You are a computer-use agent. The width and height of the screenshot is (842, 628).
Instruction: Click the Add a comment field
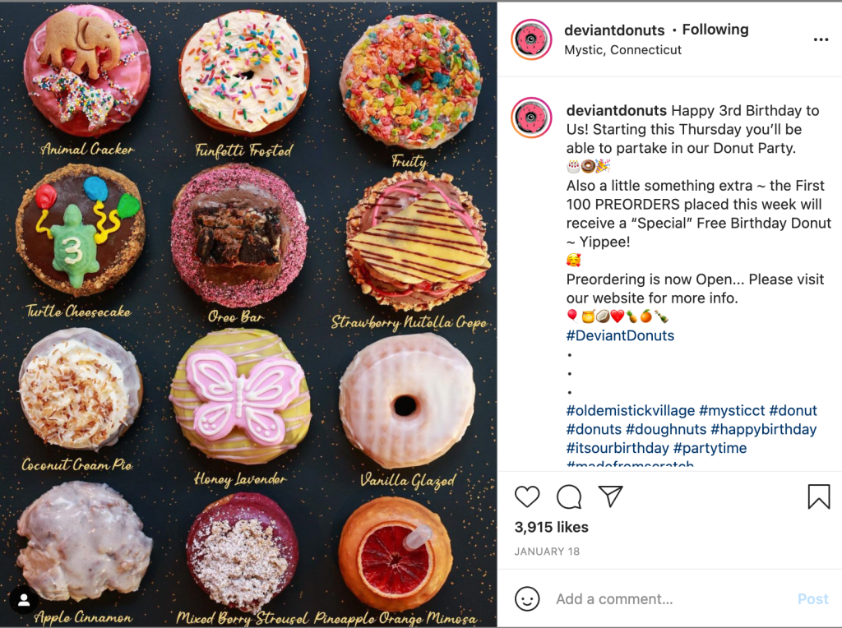pos(671,598)
